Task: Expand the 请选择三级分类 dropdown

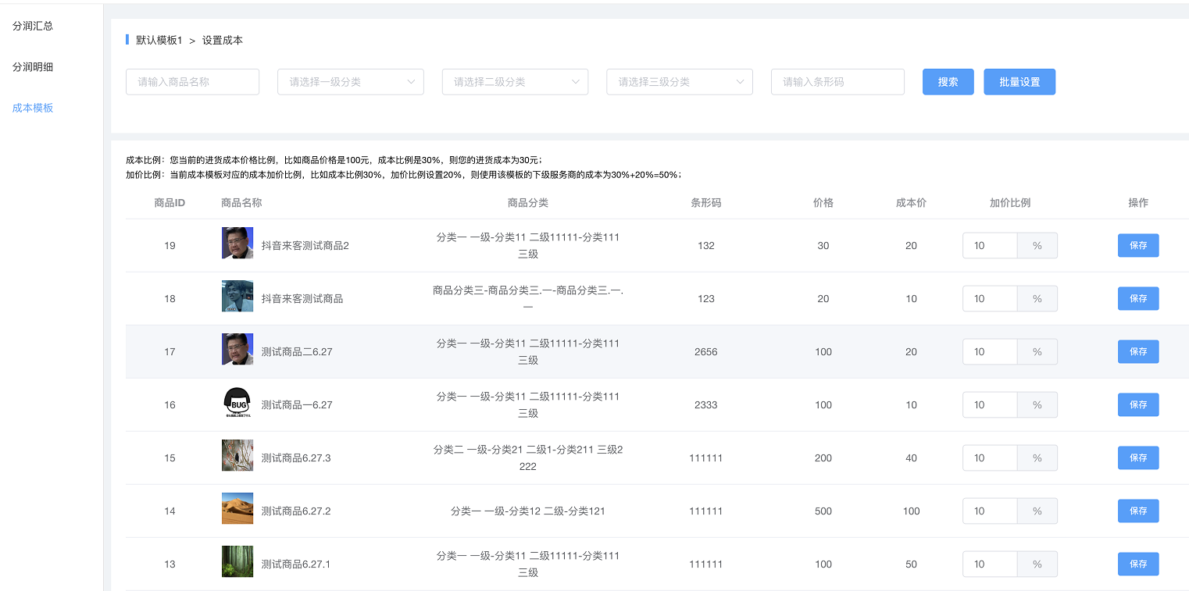Action: [x=679, y=82]
